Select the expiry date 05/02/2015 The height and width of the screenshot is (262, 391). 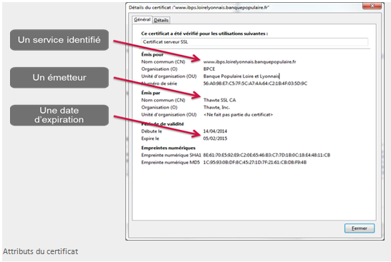215,138
